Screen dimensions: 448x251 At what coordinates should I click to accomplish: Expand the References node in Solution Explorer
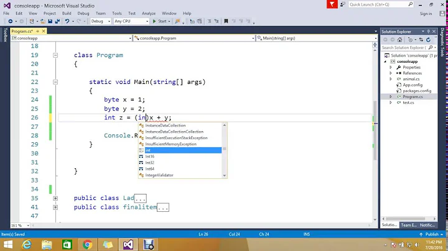tap(391, 73)
